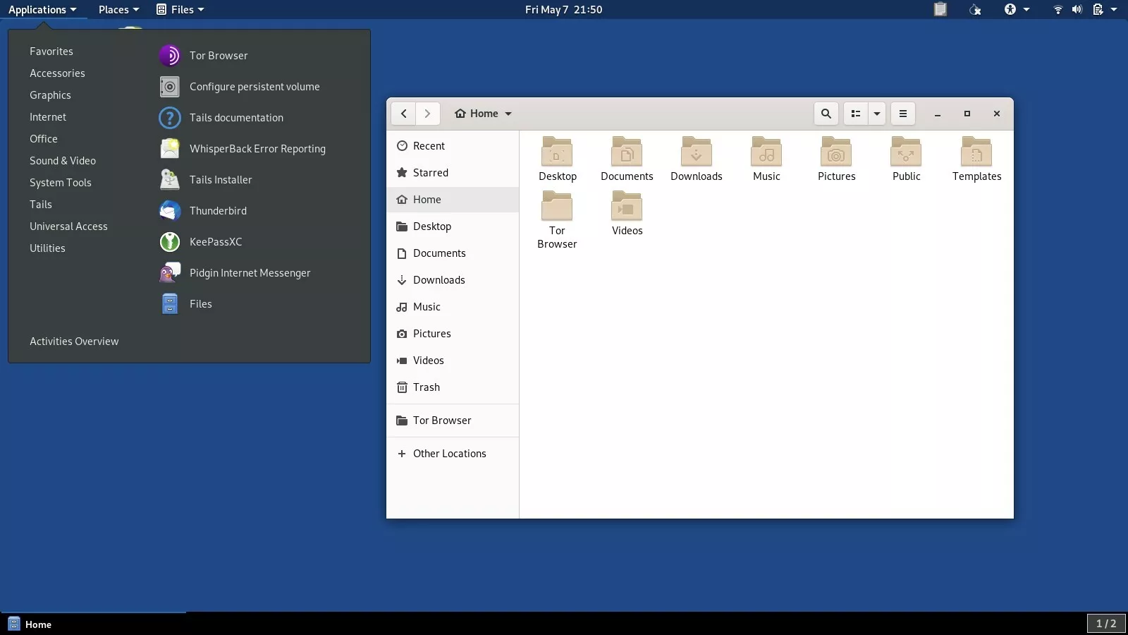Open Documents in Files sidebar
Image resolution: width=1128 pixels, height=635 pixels.
[x=453, y=253]
